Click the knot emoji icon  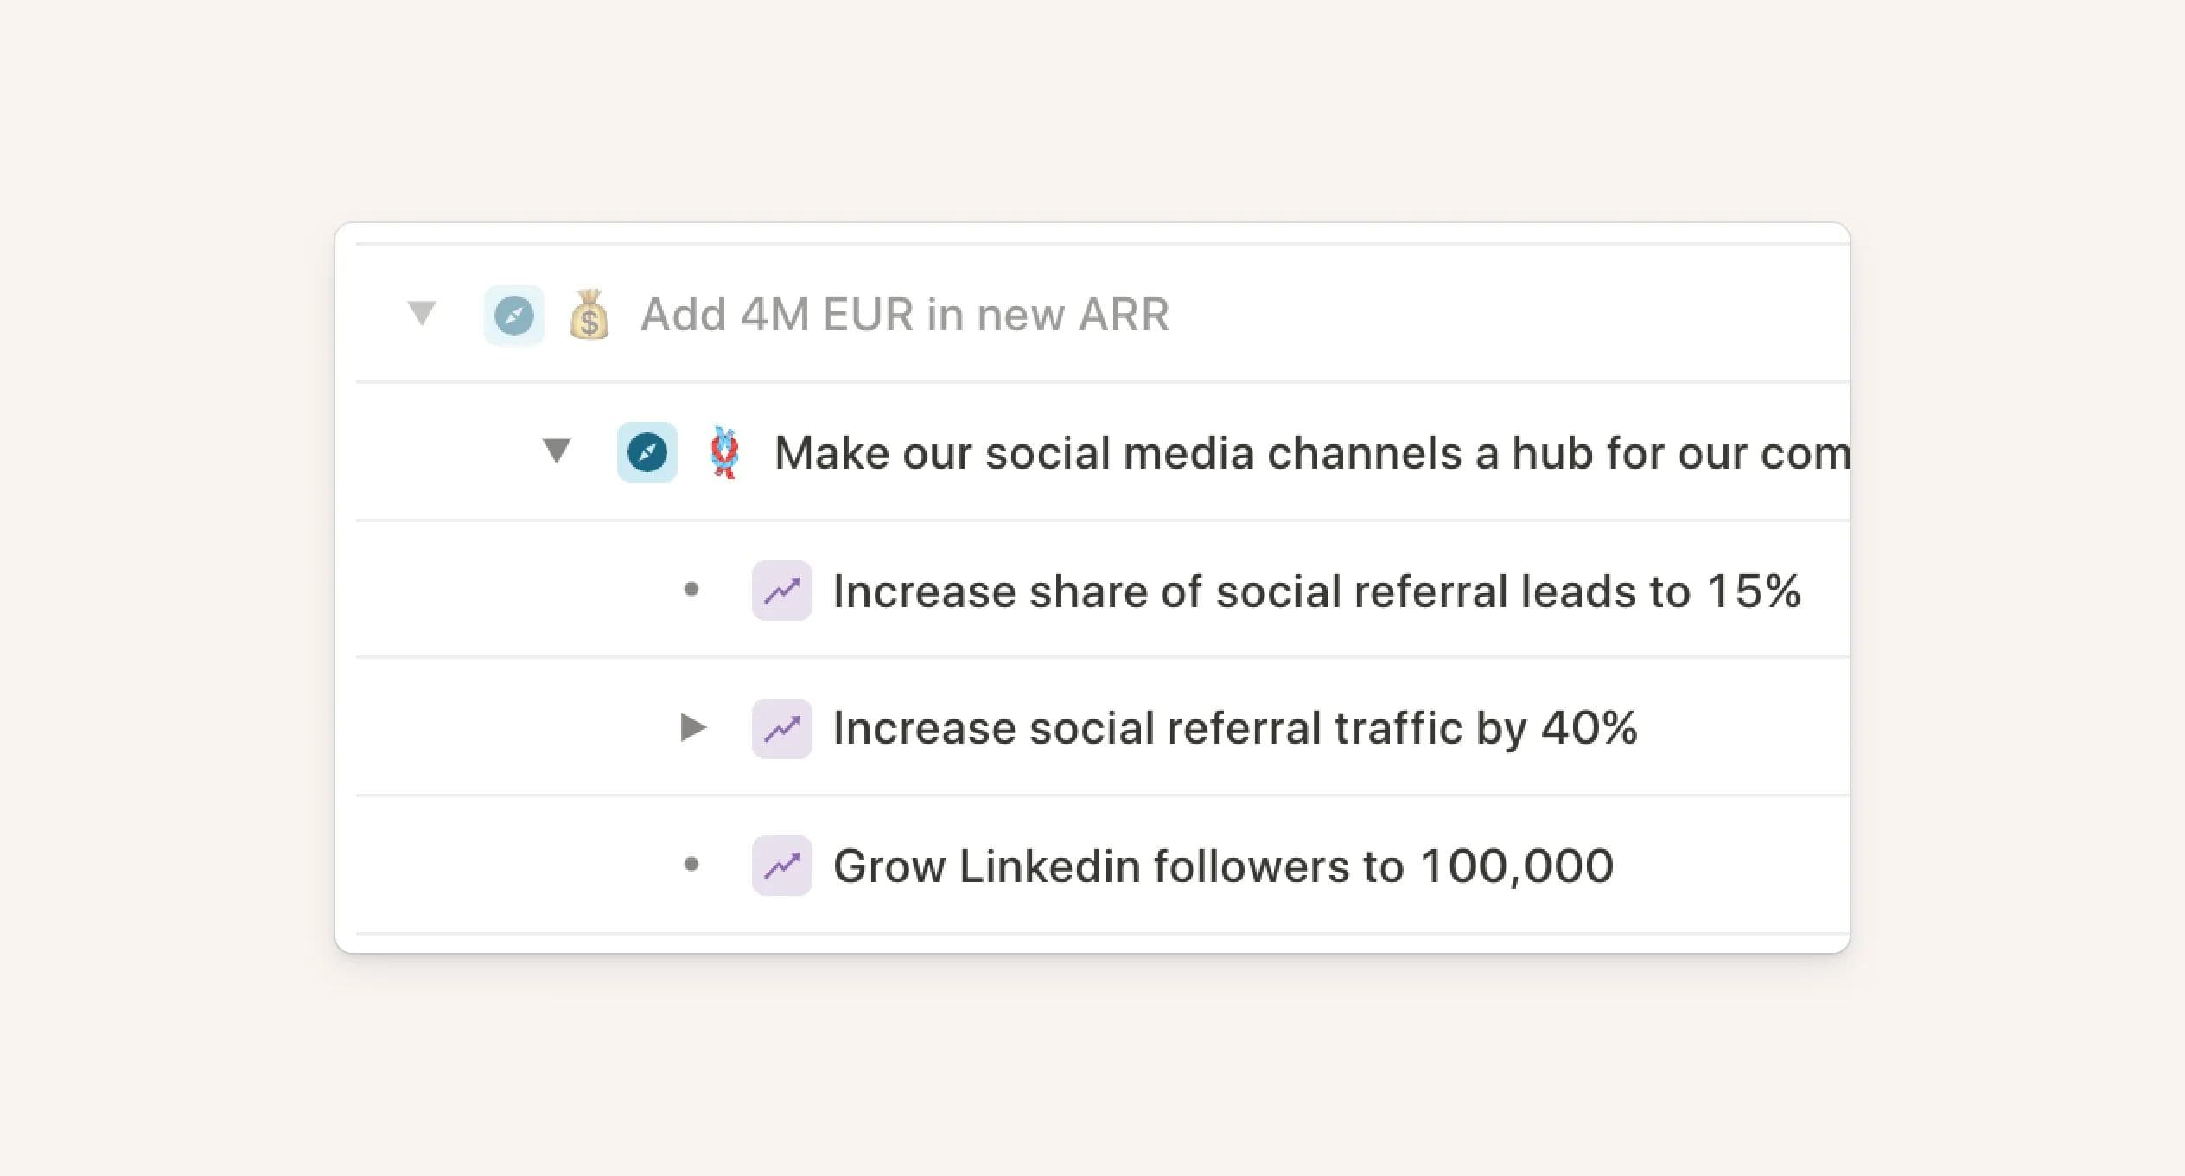(725, 452)
